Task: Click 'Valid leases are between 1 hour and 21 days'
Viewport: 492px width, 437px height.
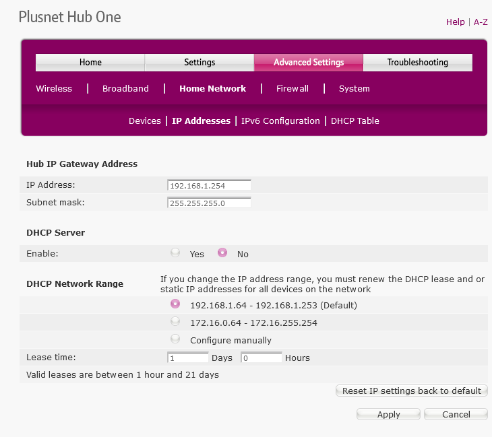Action: coord(123,375)
